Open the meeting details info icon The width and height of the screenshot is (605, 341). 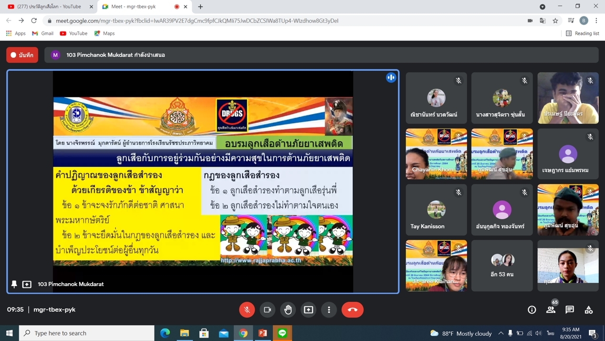[532, 309]
